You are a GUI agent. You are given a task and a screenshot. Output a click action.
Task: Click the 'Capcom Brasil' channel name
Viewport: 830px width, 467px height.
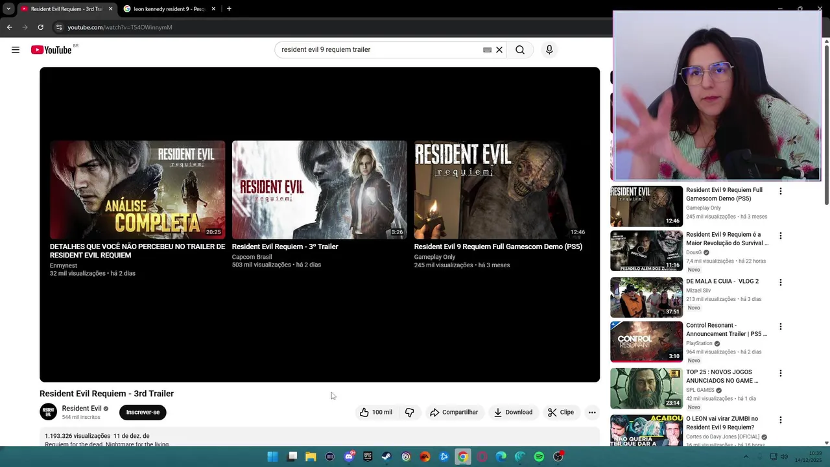pos(252,257)
